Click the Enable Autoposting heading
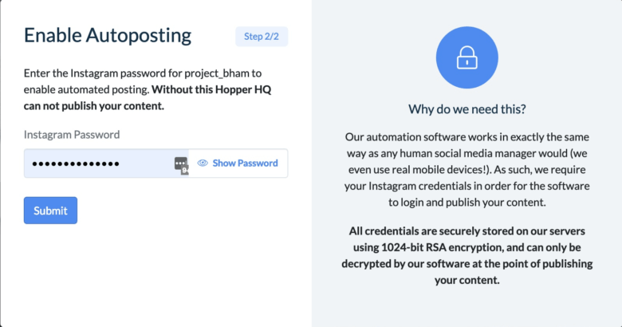Viewport: 622px width, 327px height. pos(108,35)
